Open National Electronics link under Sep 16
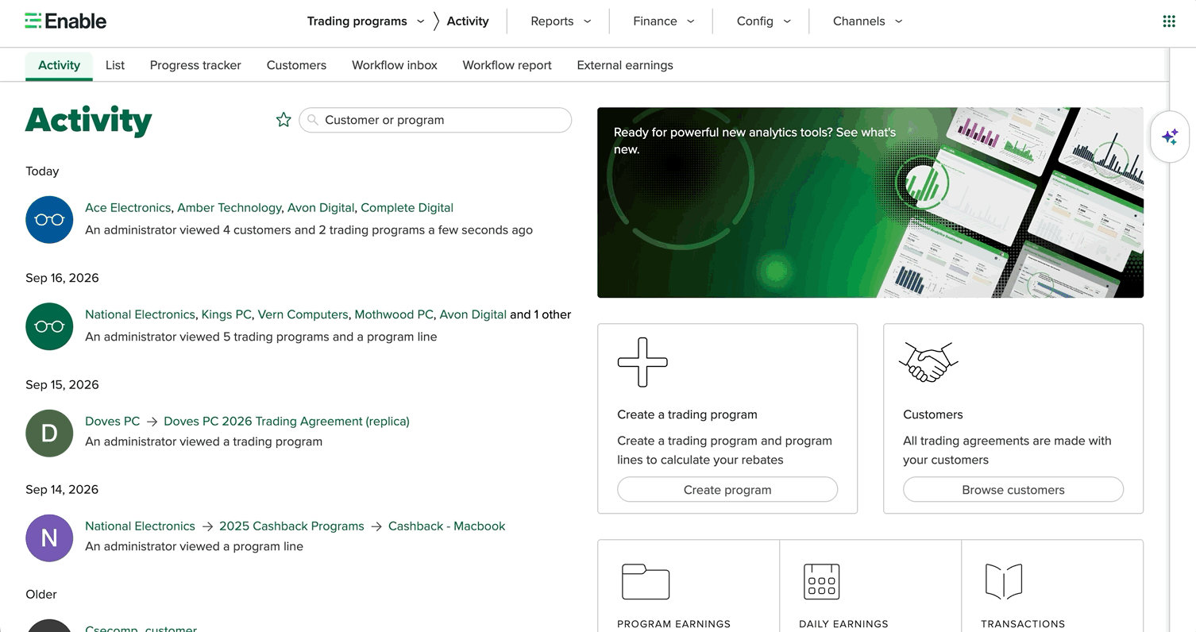 point(140,314)
